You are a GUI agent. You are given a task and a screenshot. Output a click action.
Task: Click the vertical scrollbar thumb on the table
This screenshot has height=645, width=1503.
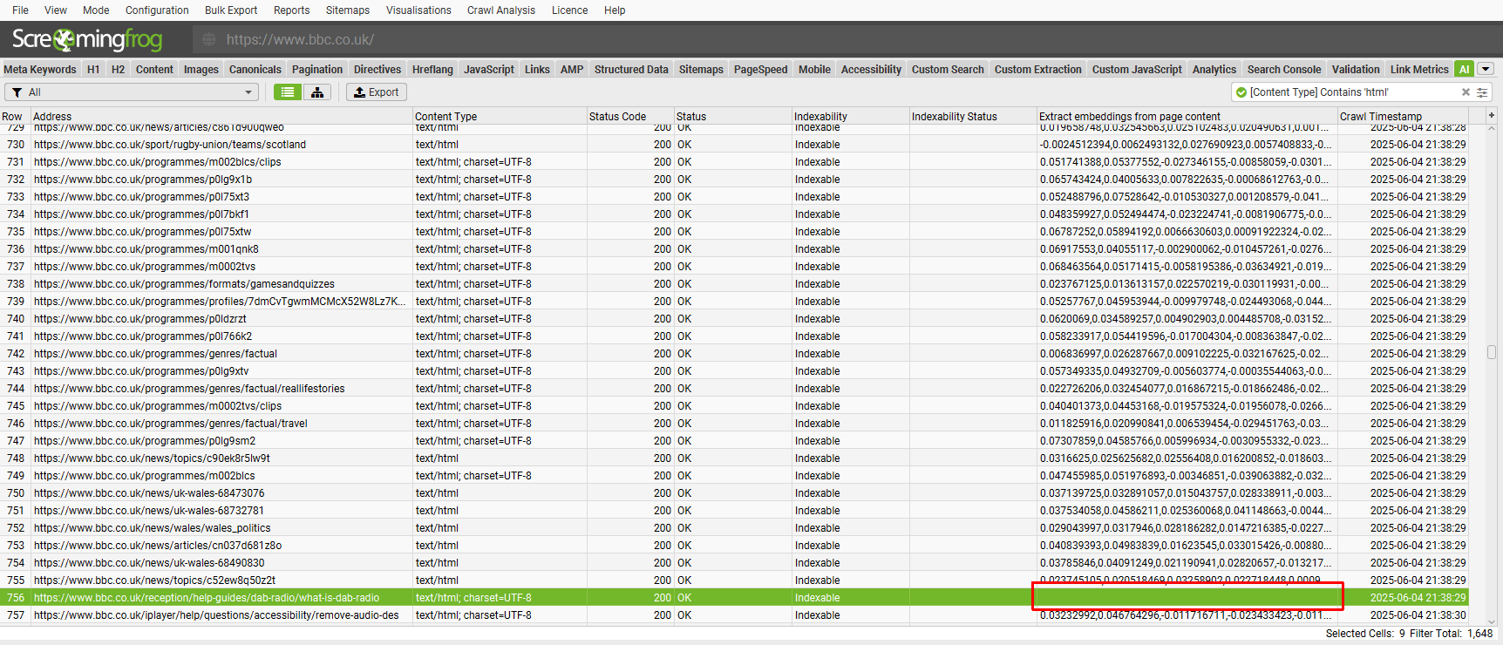(1492, 352)
